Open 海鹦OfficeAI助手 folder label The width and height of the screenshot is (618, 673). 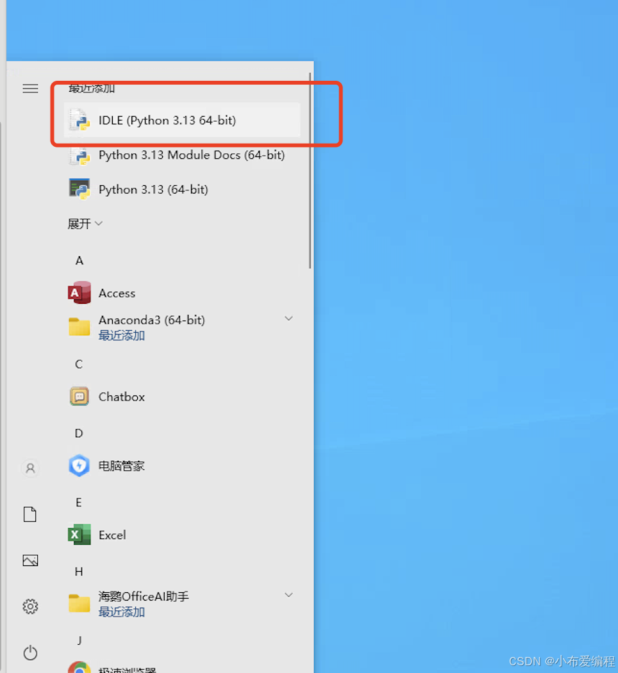(x=144, y=597)
